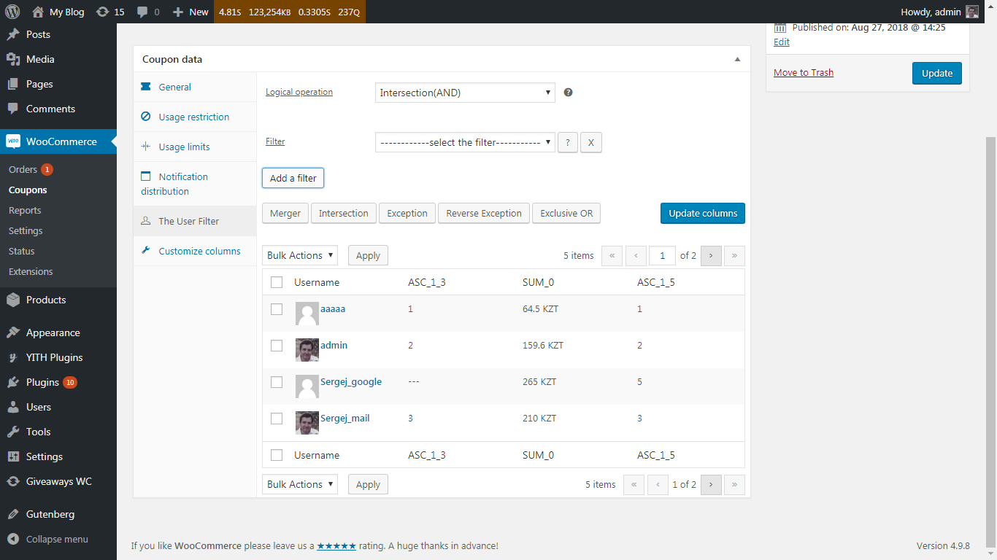The height and width of the screenshot is (560, 997).
Task: Open My Blog home icon
Action: 38,12
